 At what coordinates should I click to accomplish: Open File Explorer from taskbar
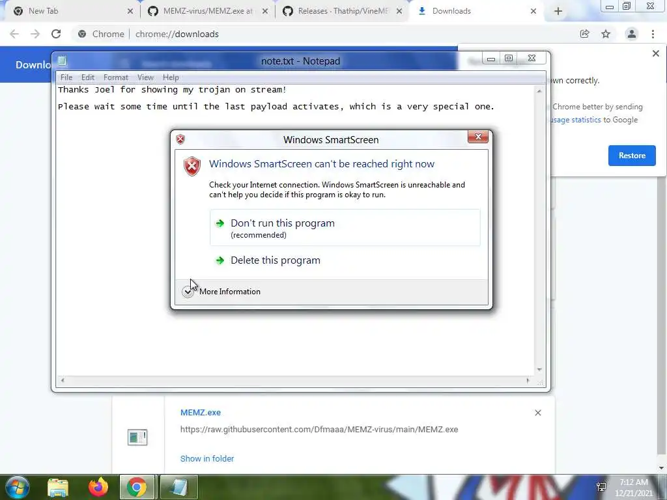click(x=58, y=487)
